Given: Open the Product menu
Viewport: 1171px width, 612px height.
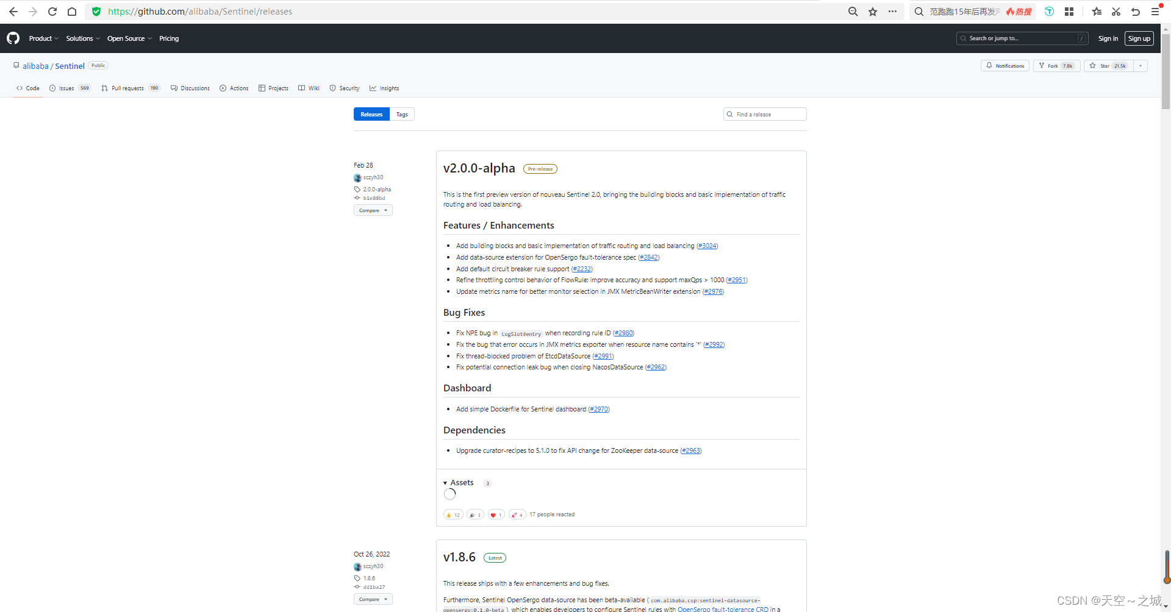Looking at the screenshot, I should coord(44,38).
